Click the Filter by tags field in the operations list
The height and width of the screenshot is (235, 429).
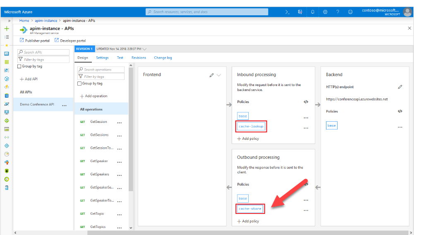(x=101, y=76)
